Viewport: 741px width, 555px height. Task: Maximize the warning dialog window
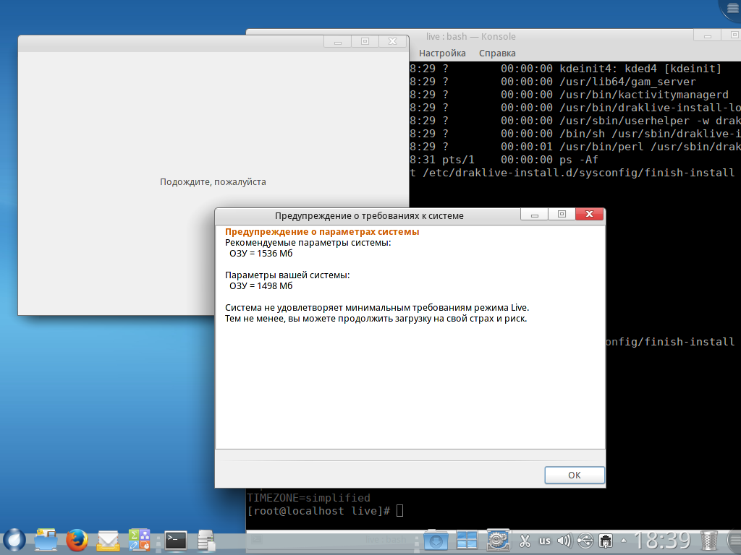pos(562,214)
